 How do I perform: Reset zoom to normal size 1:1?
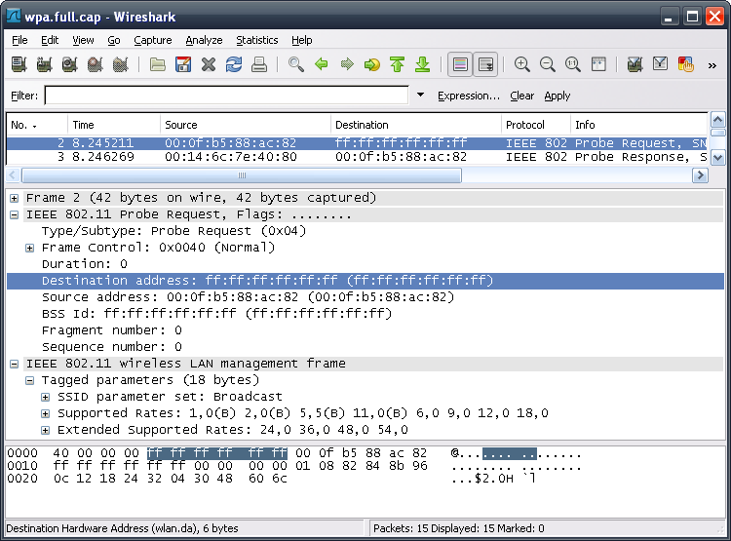(x=573, y=64)
